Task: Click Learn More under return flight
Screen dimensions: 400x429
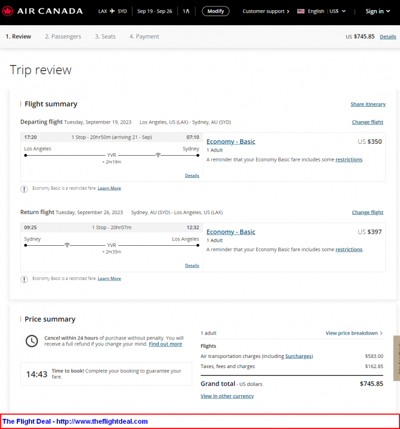Action: pos(109,279)
